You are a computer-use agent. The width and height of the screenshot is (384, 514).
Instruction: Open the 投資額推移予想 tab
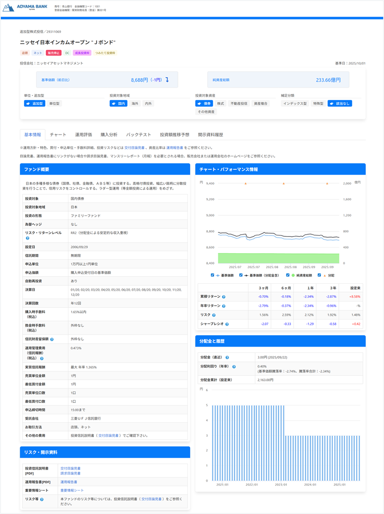pos(174,134)
